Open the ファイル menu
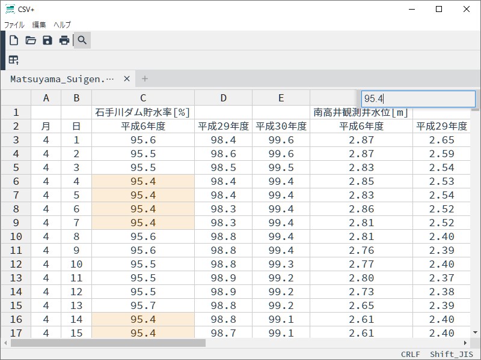 [x=14, y=25]
